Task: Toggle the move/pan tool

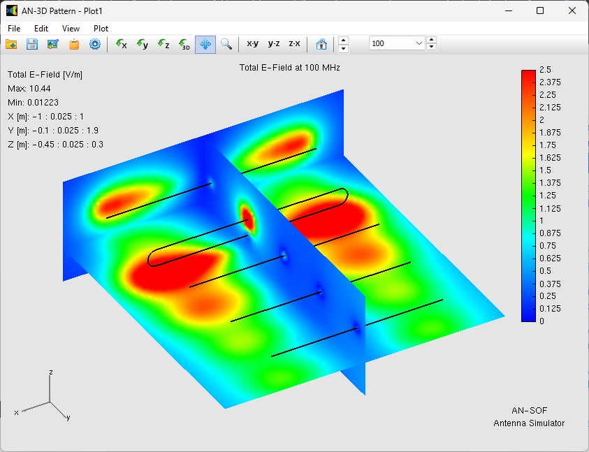Action: (x=205, y=44)
